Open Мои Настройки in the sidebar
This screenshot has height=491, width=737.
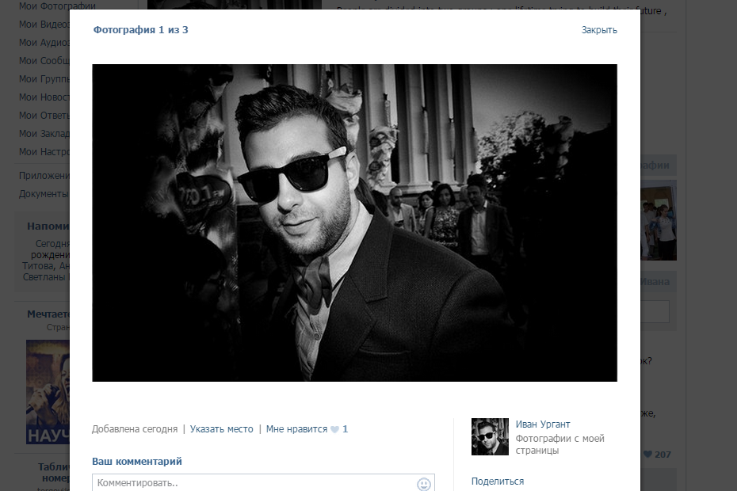[44, 152]
